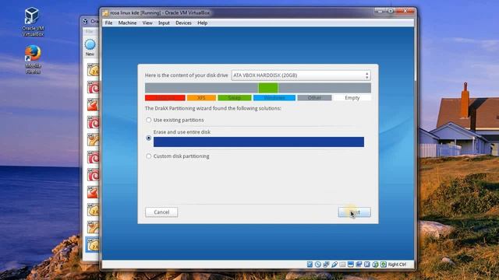Click the optical disk indicator in status bar

[318, 264]
